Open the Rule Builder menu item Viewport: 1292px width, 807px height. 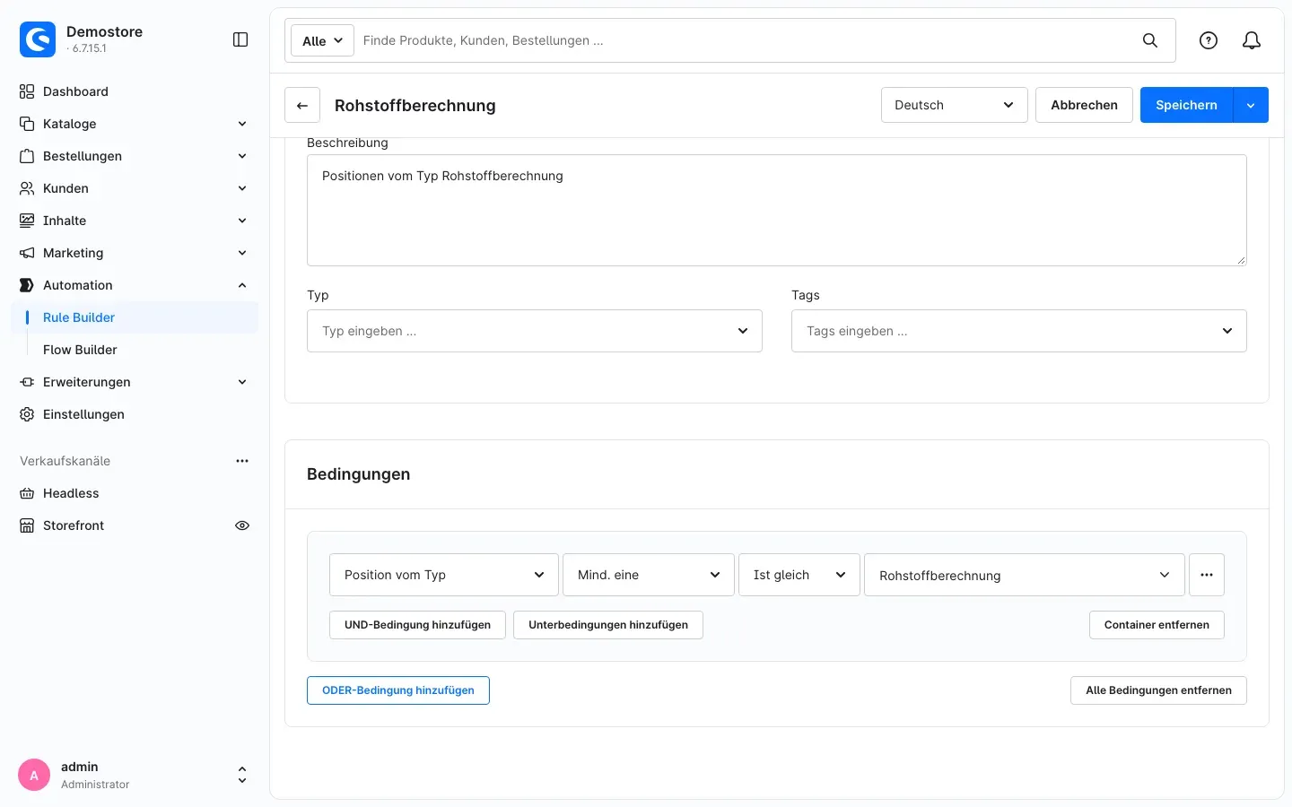point(135,317)
